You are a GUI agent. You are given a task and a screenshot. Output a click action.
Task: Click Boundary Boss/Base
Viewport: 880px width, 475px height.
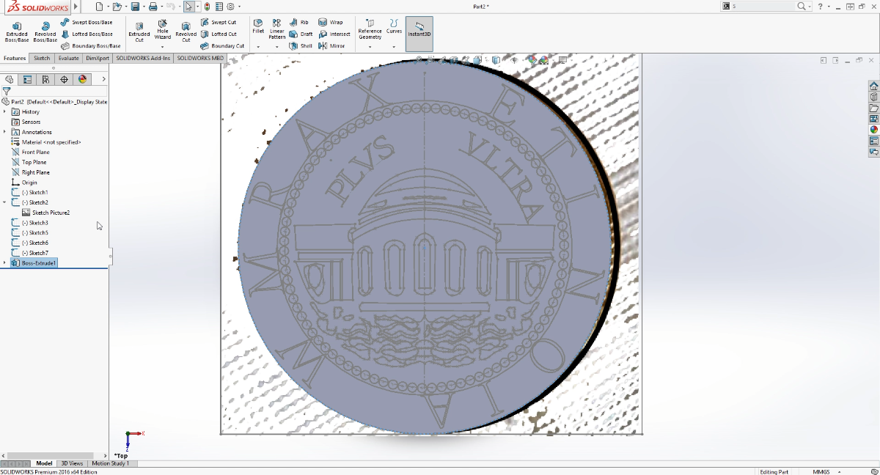91,45
